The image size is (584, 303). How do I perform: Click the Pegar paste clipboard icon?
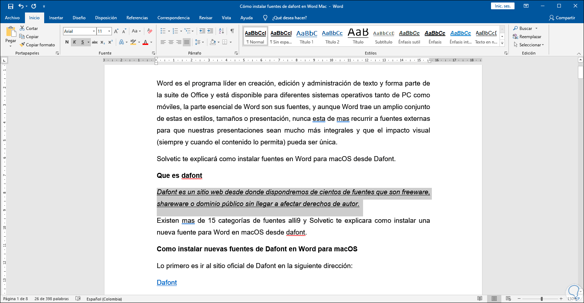11,32
